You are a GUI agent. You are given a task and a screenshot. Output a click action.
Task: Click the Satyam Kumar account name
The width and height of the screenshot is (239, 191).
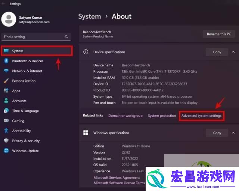pyautogui.click(x=31, y=18)
